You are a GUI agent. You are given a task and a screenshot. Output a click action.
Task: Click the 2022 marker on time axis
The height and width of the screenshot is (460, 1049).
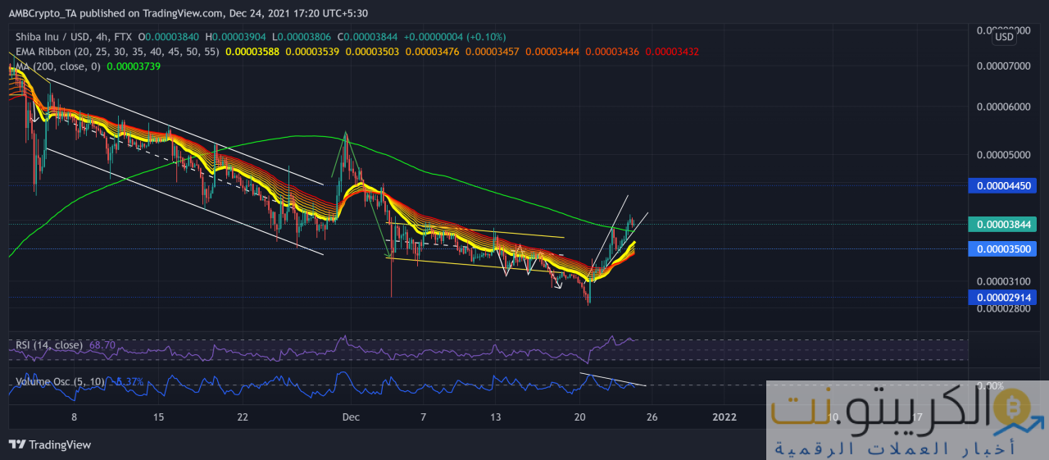pyautogui.click(x=724, y=417)
